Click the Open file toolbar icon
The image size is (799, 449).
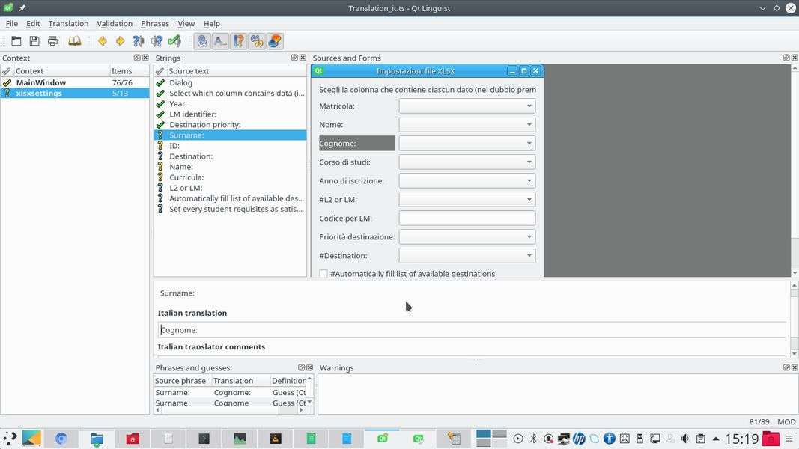pos(16,41)
